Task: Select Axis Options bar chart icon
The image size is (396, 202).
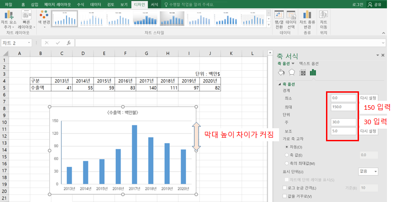Action: coord(313,72)
